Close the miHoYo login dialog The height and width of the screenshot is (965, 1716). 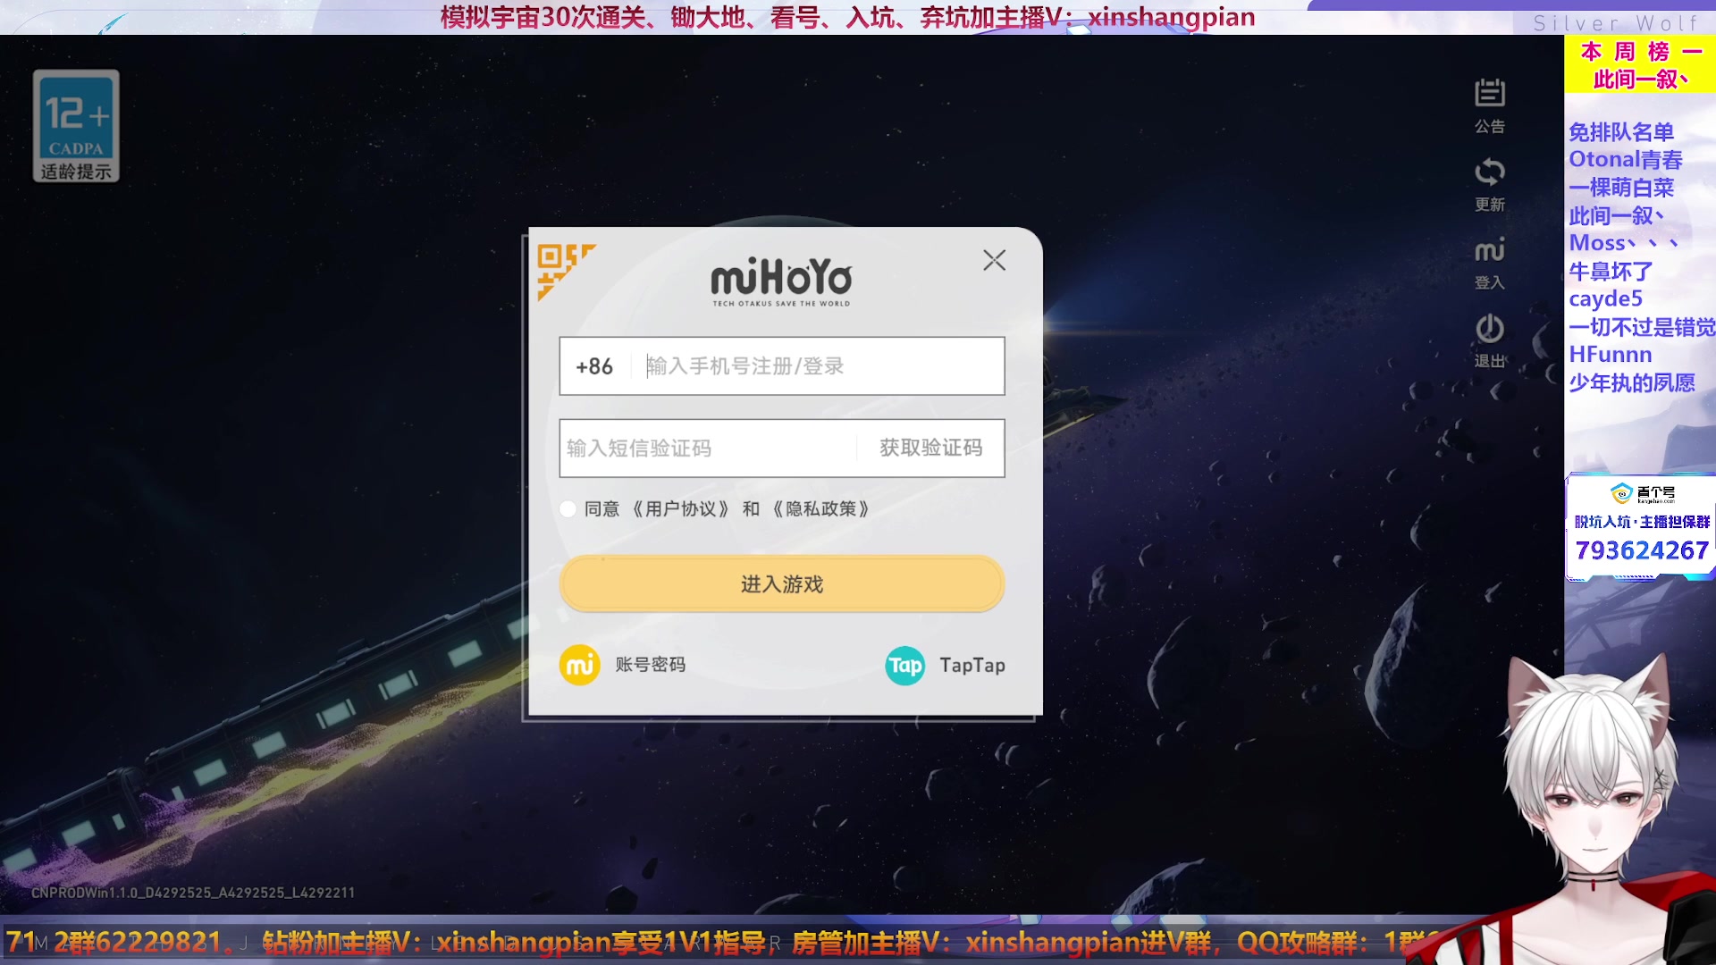(994, 260)
